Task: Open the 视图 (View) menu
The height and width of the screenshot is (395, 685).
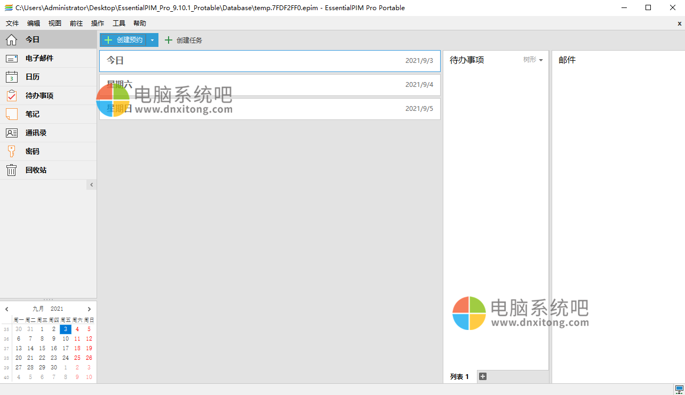Action: click(x=54, y=23)
